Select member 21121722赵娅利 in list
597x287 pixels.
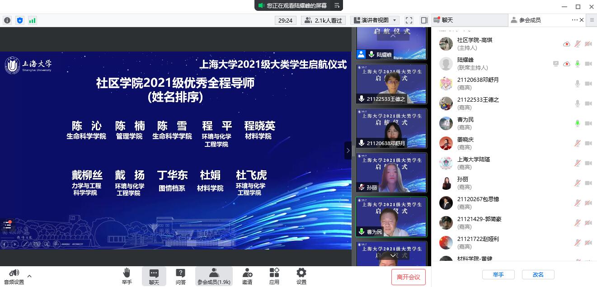514,243
